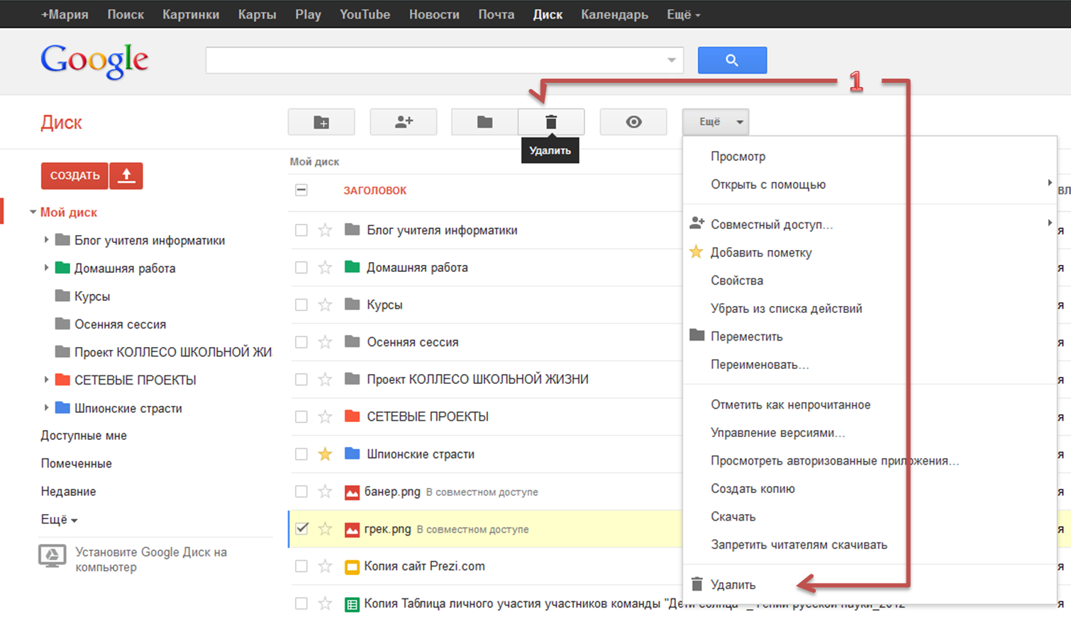This screenshot has height=619, width=1071.
Task: Check the Проект КОЛЛЕСО ШКОЛЬНОЙ ЖИЗНИ checkbox
Action: (x=301, y=380)
